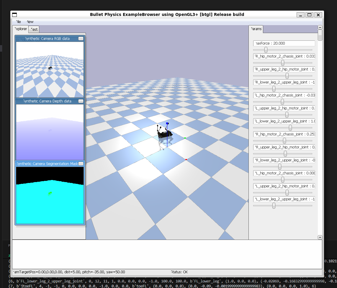Click the Segmentation Mask preview image
This screenshot has width=337, height=288.
tap(50, 195)
